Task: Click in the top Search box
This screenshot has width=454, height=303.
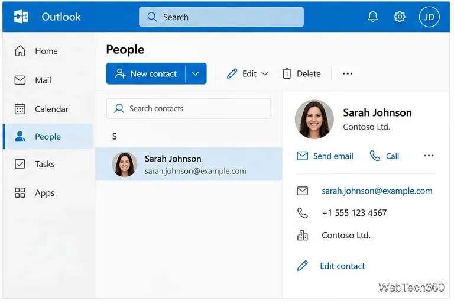Action: click(x=221, y=17)
